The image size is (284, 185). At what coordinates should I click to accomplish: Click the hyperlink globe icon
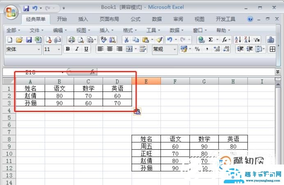tap(201, 40)
